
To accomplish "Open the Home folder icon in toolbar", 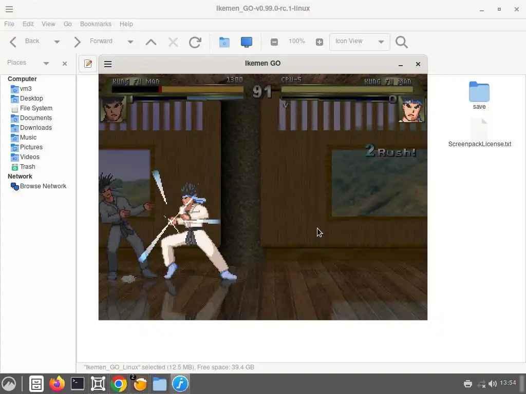I will (x=224, y=42).
